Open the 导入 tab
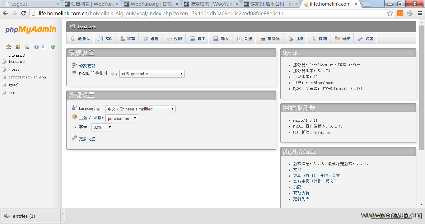425x224 pixels. [221, 39]
